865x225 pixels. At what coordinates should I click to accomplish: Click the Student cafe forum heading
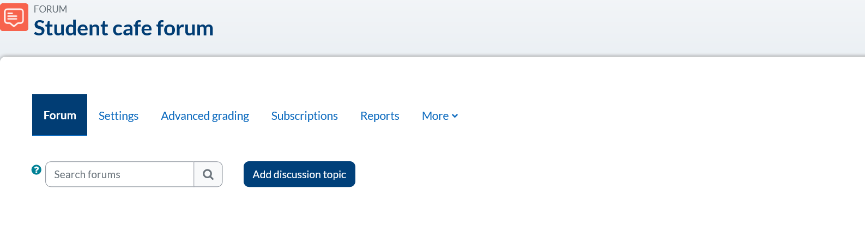124,28
